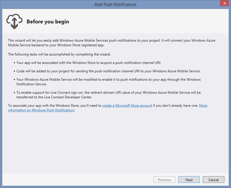Cancel the Add Push Notification wizard
231x188 pixels.
pos(213,180)
